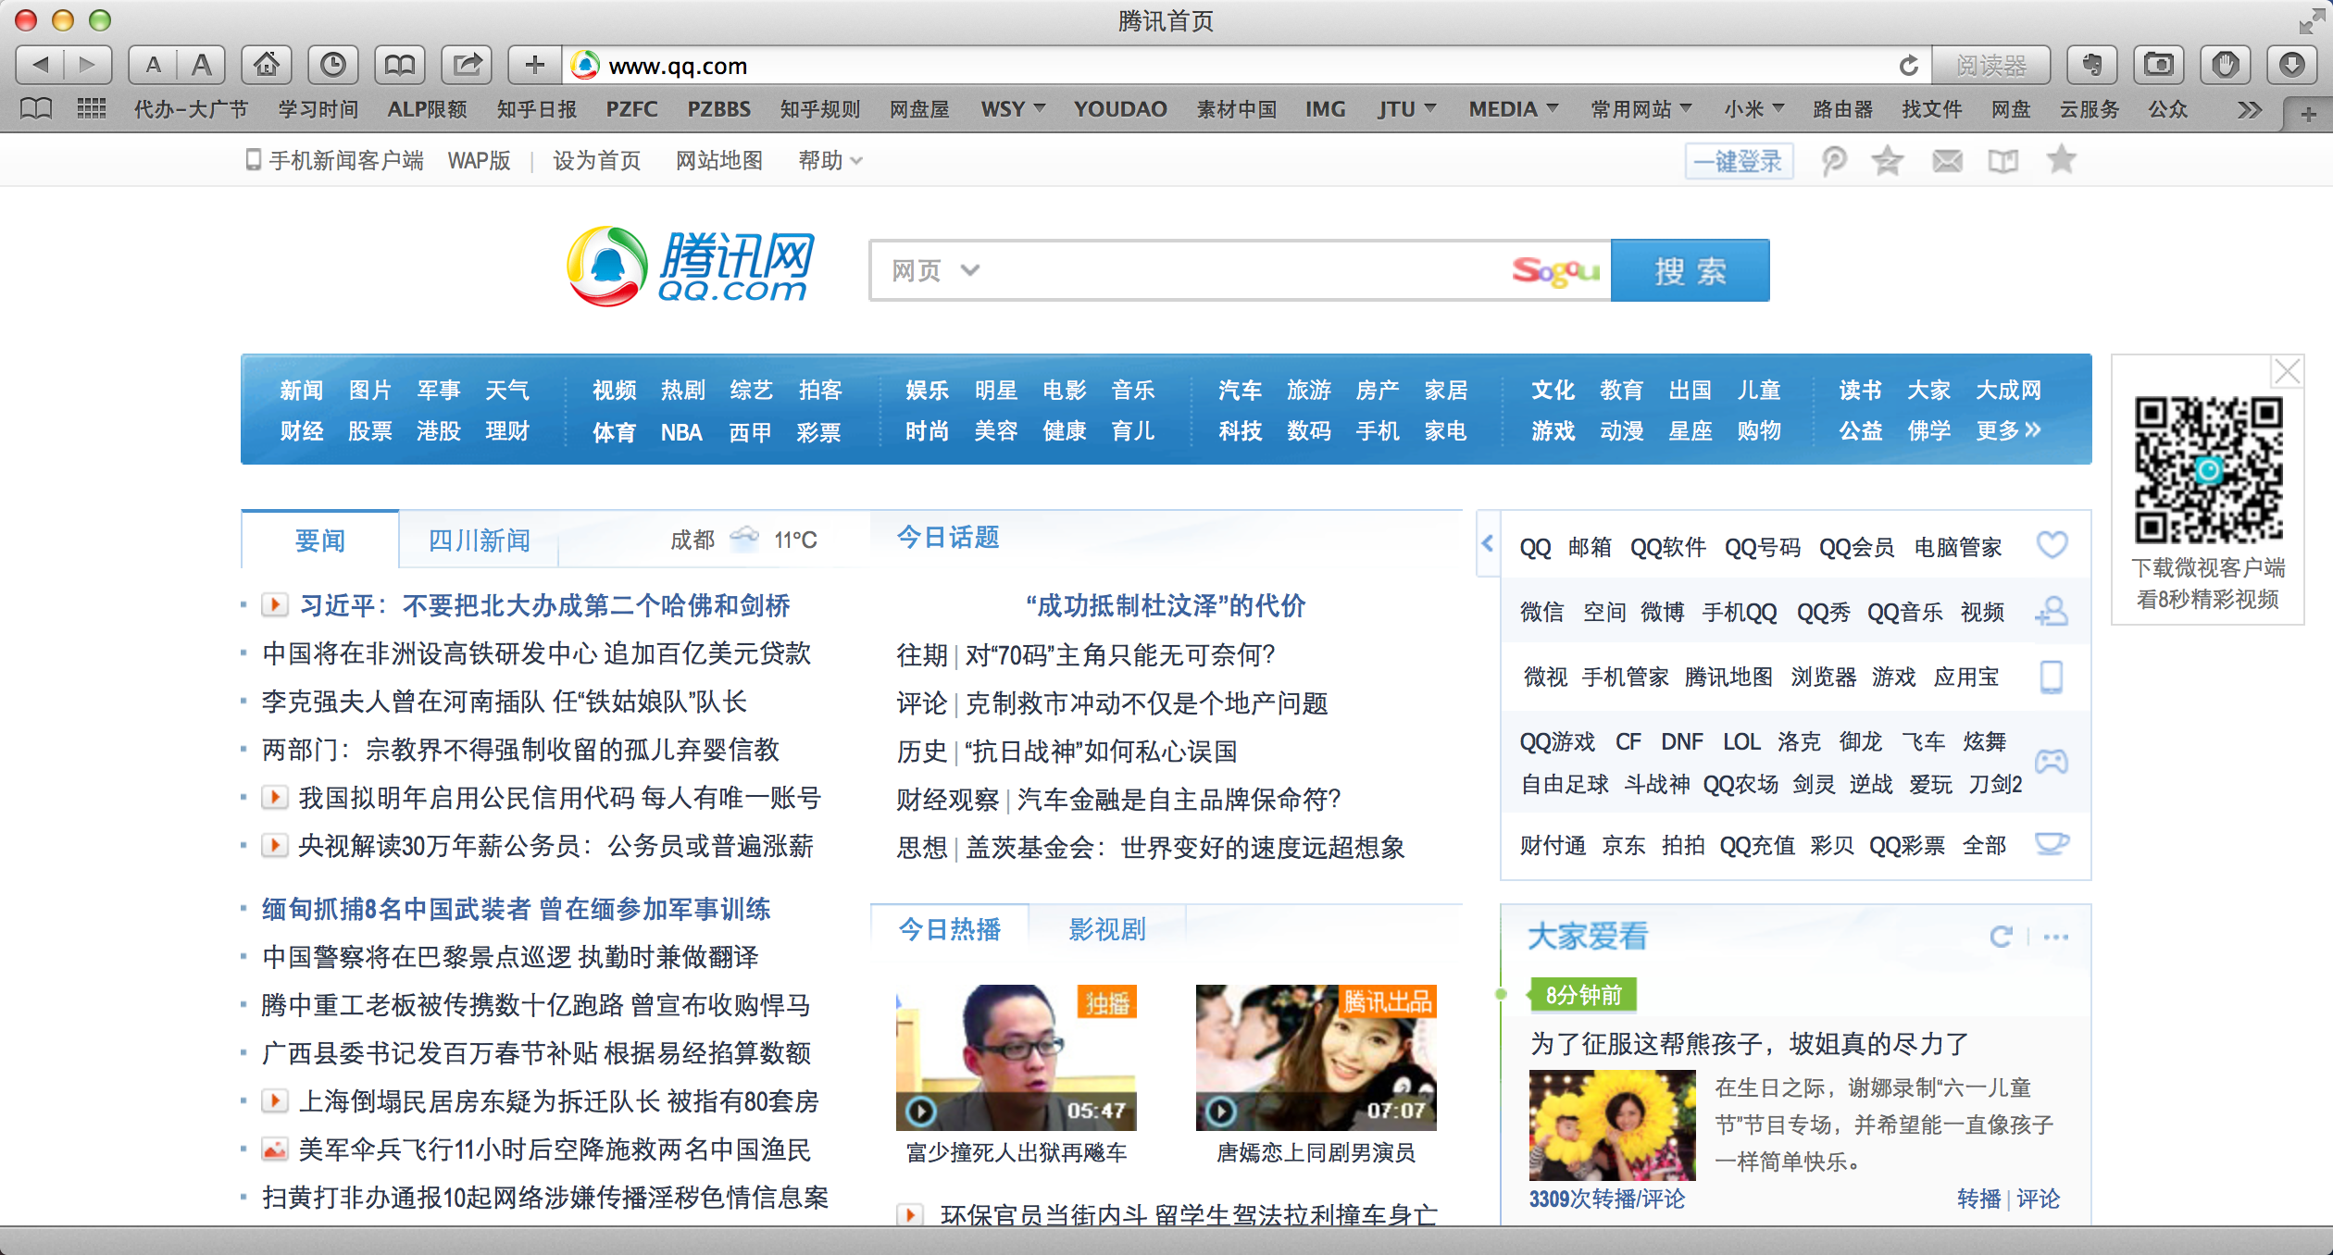This screenshot has height=1255, width=2333.
Task: Click the solid star favorites icon
Action: [x=2061, y=160]
